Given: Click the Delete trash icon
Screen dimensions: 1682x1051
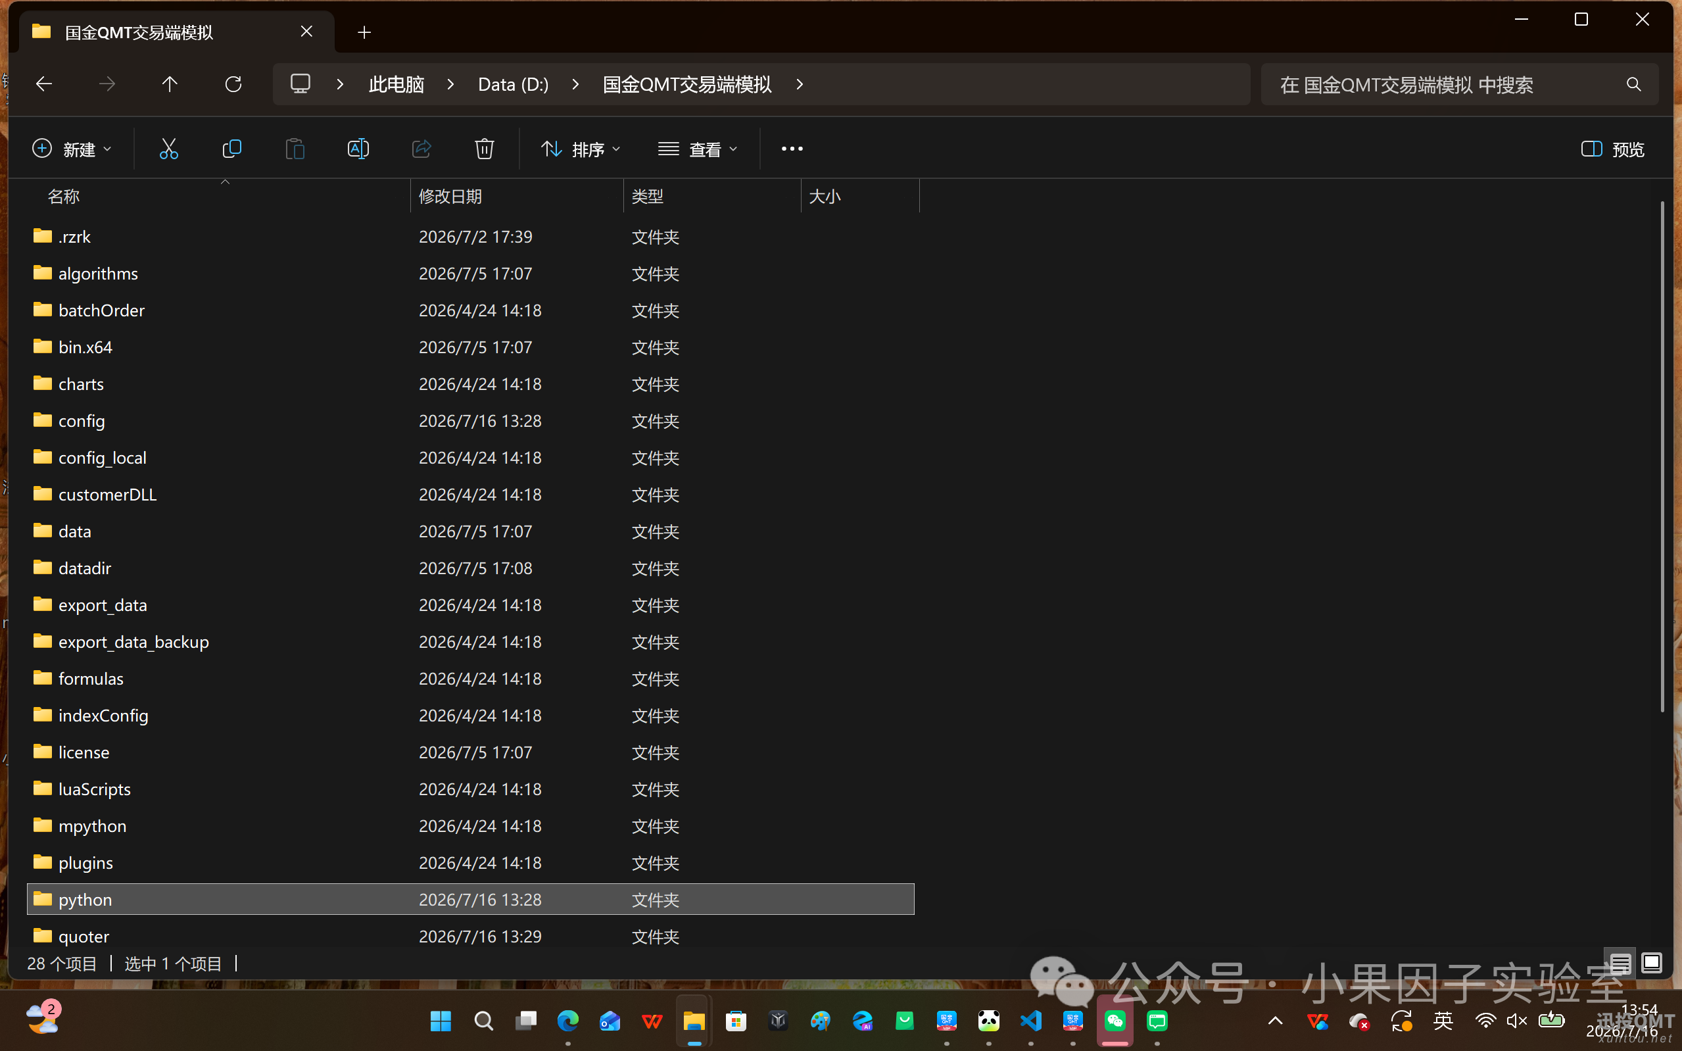Looking at the screenshot, I should click(484, 149).
